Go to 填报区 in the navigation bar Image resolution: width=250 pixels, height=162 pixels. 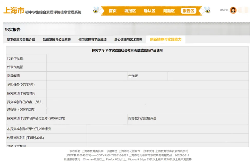[130, 11]
